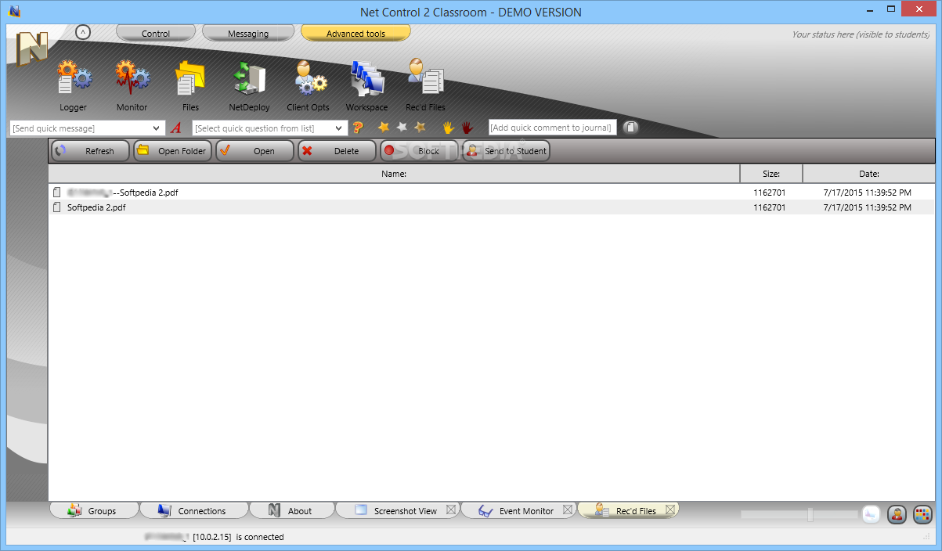Screen dimensions: 942x551
Task: Click the yellow raised hand icon
Action: 449,127
